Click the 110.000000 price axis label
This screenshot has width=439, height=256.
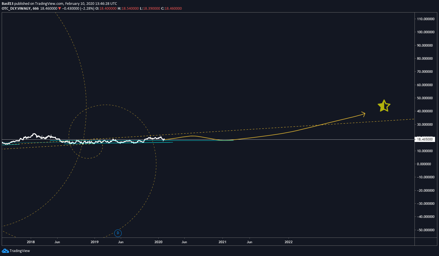point(426,19)
